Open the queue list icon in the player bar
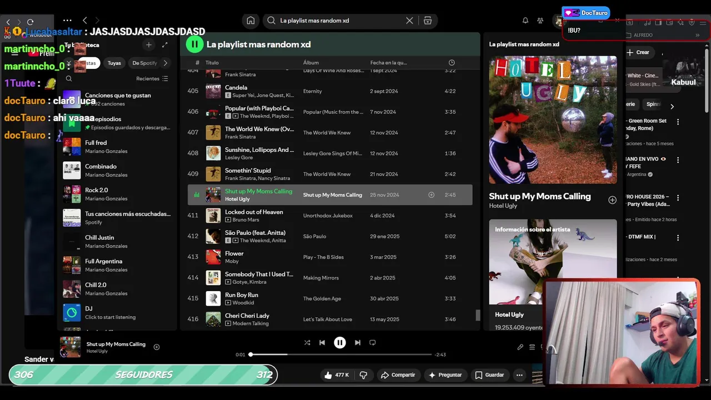 click(x=532, y=347)
